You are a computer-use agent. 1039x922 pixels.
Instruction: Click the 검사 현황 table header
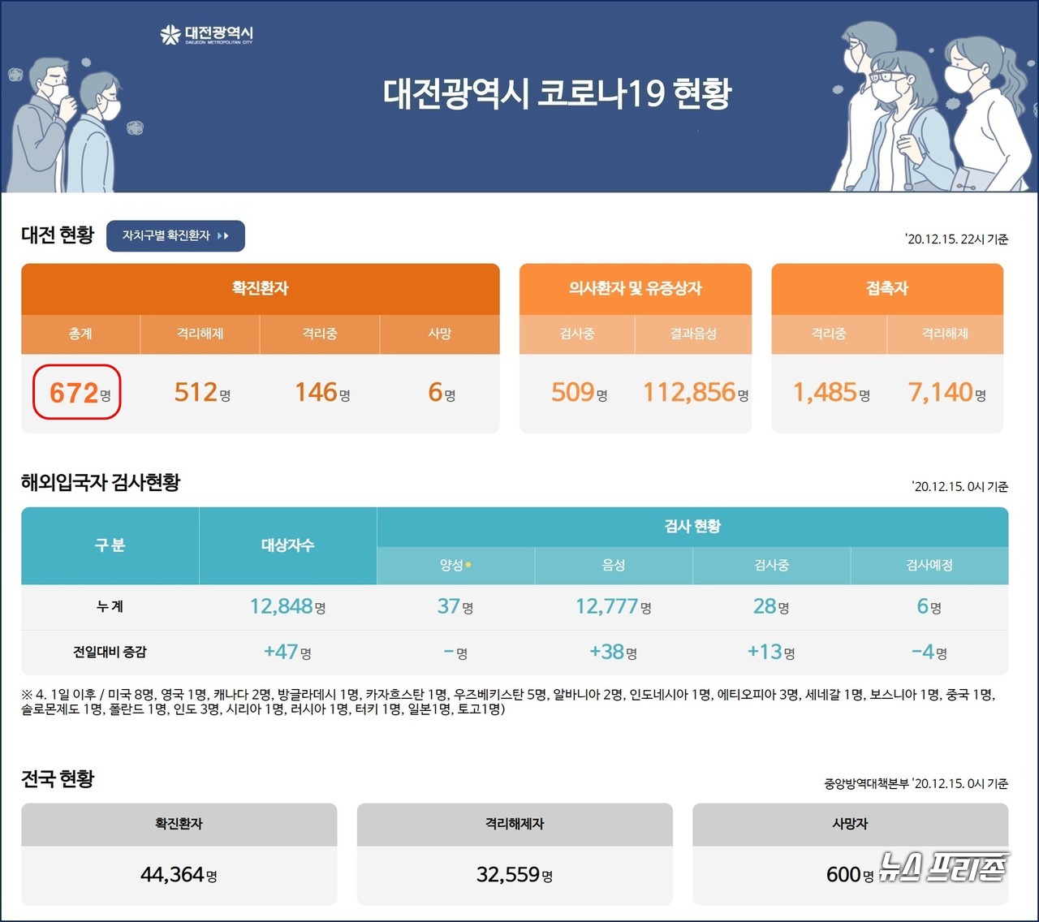692,526
